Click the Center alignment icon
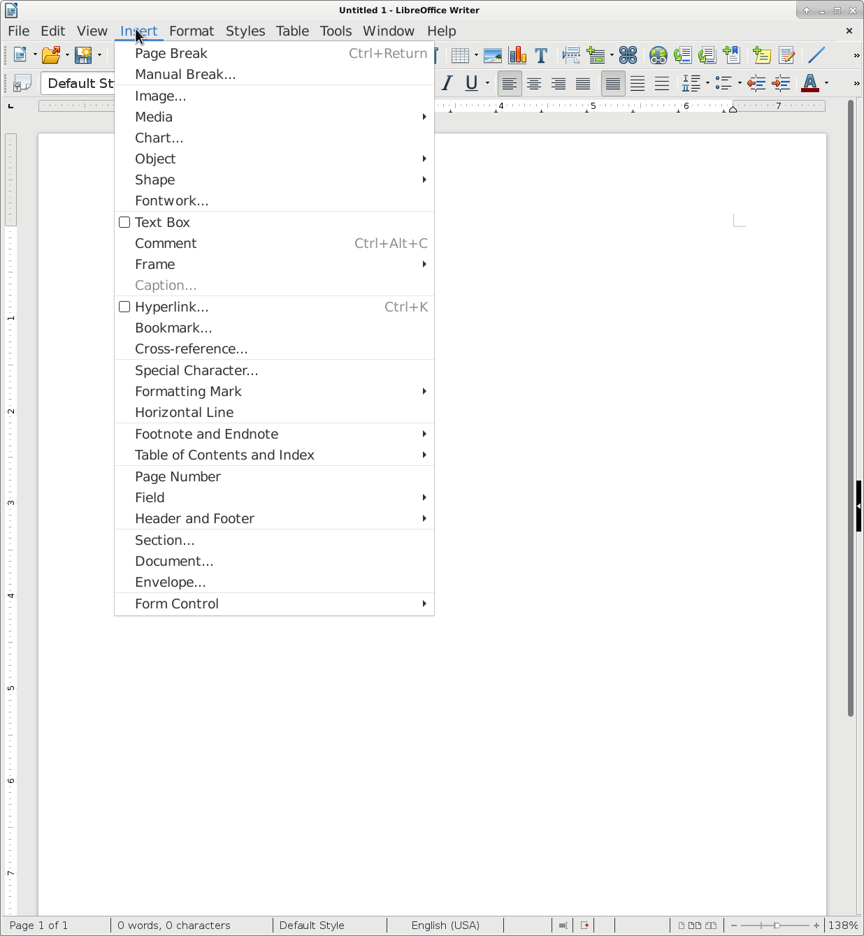This screenshot has height=936, width=864. click(x=534, y=84)
